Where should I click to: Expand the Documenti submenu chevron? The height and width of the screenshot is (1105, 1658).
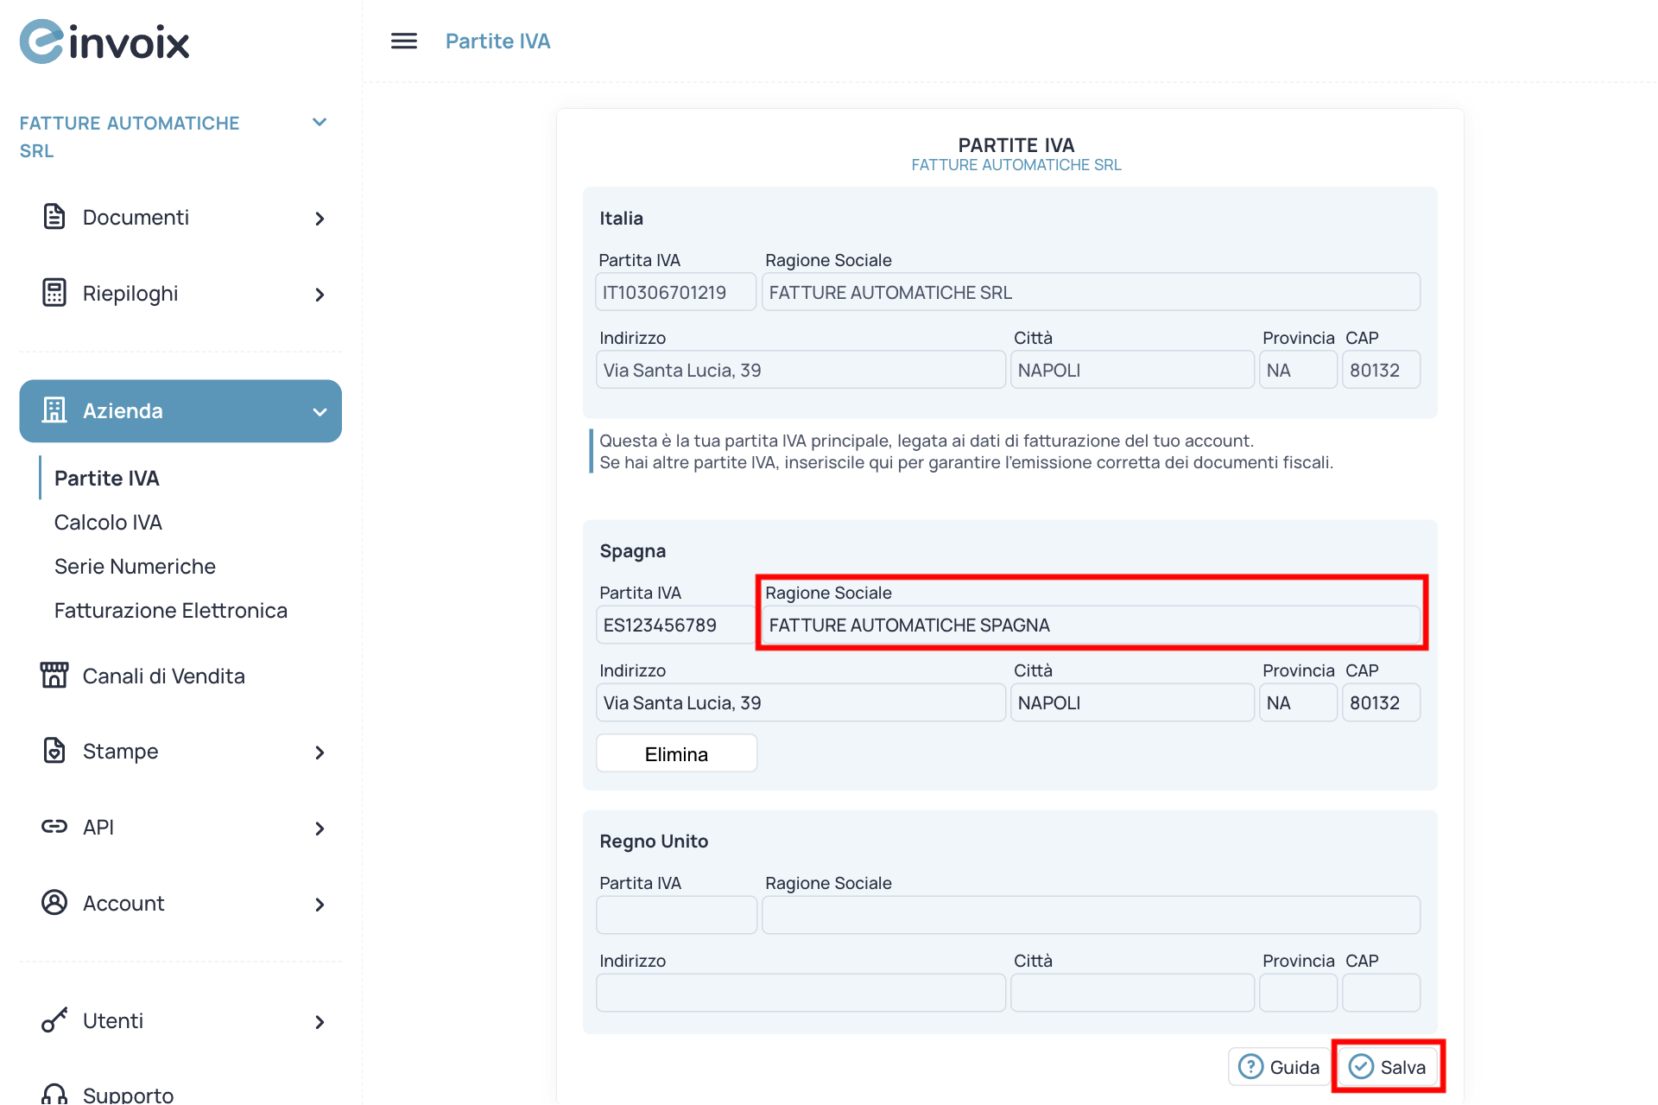click(320, 219)
